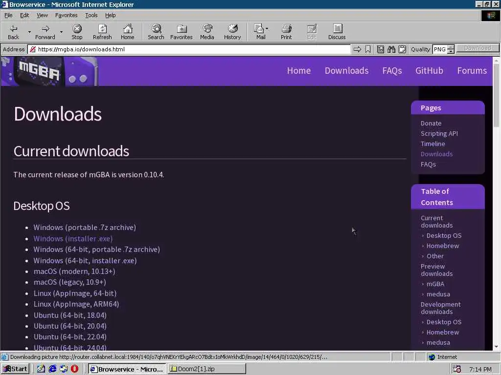Click the mGBA logo in page header
The height and width of the screenshot is (375, 501).
(49, 71)
